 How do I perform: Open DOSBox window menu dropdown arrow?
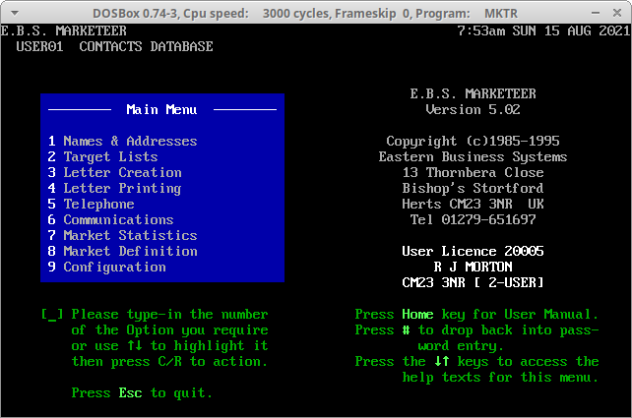coord(15,14)
